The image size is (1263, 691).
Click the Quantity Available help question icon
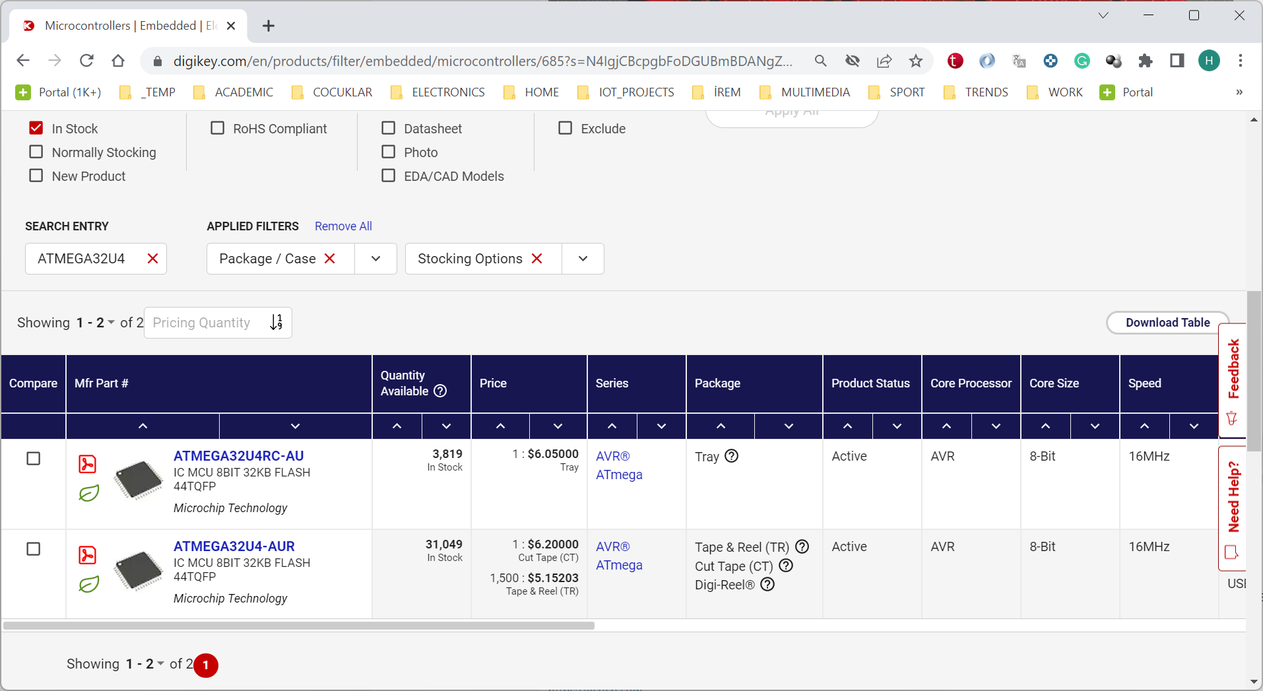440,391
